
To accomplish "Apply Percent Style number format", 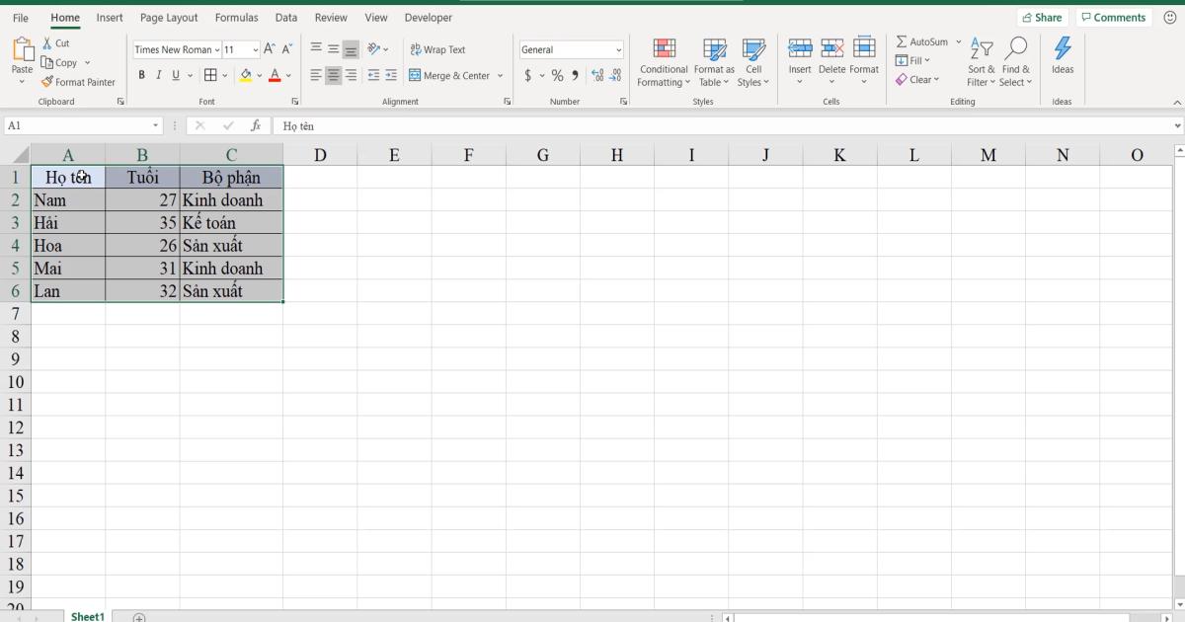I will 556,74.
